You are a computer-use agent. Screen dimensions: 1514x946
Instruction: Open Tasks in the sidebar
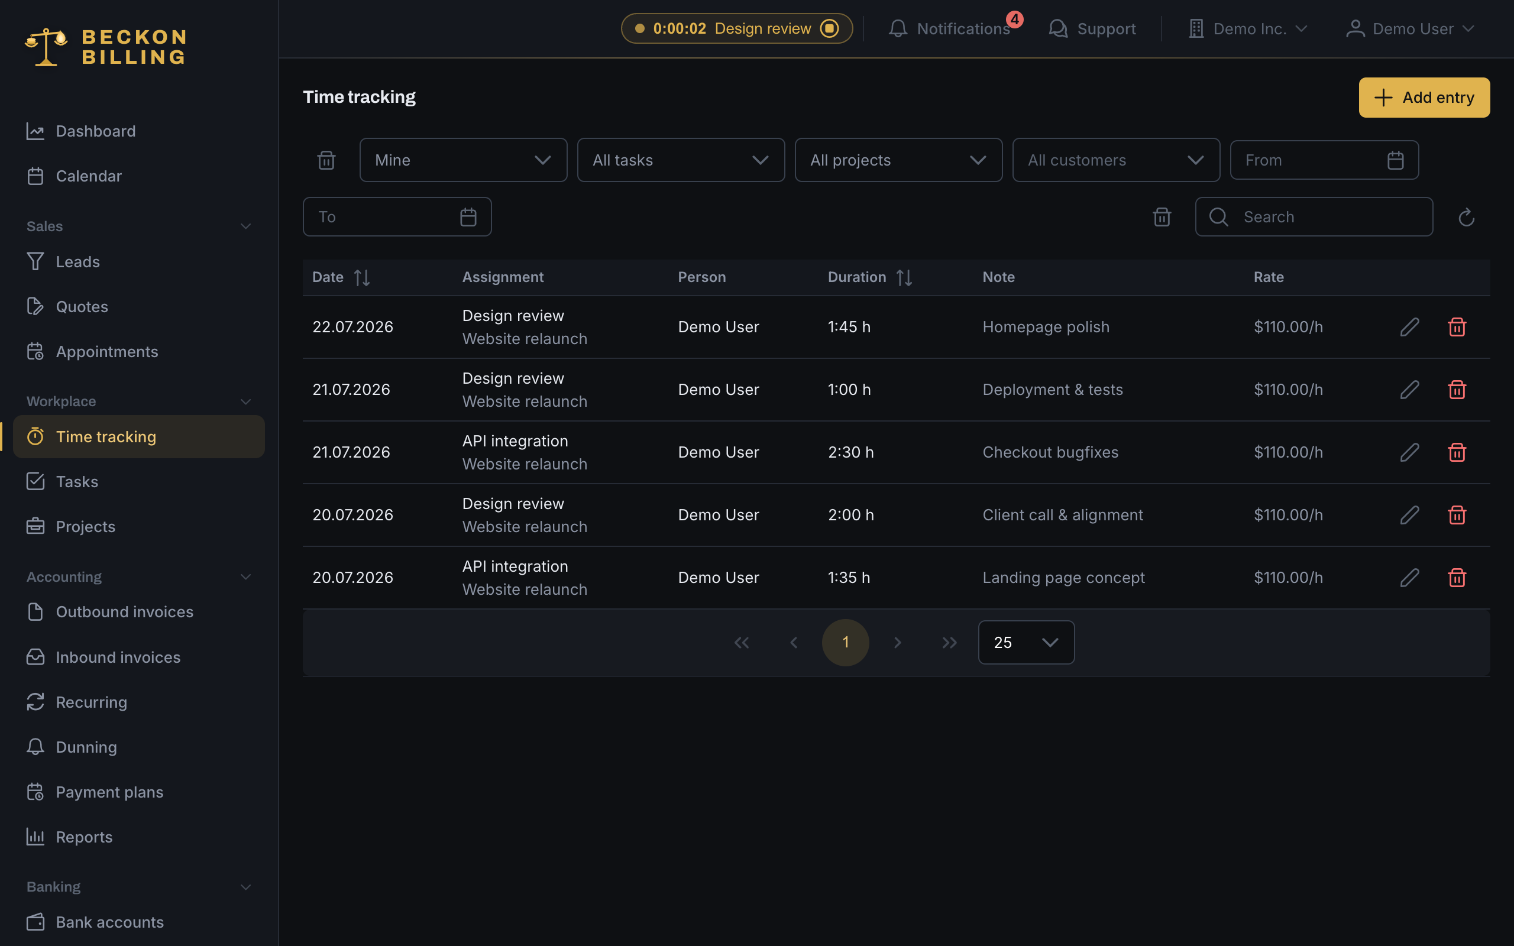[x=139, y=482]
